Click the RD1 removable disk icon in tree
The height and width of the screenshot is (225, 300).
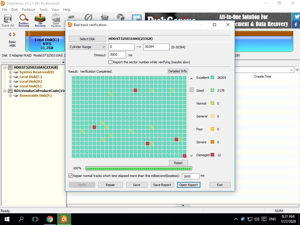click(10, 91)
